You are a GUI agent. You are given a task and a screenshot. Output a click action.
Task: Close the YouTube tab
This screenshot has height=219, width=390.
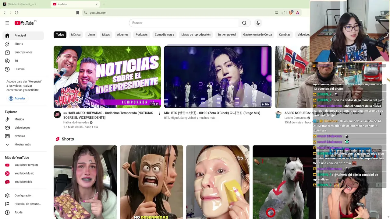[x=96, y=4]
